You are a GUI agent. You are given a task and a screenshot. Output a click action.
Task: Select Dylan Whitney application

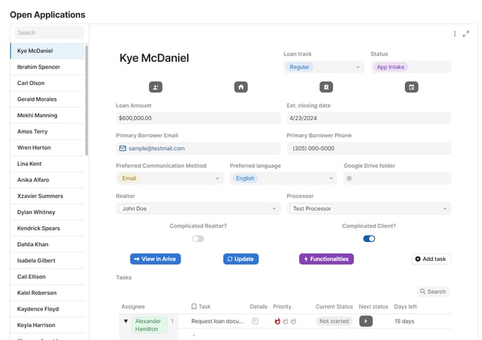[47, 212]
